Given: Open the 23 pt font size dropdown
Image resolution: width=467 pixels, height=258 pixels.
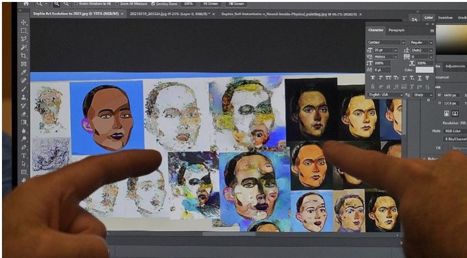Looking at the screenshot, I should pos(396,50).
